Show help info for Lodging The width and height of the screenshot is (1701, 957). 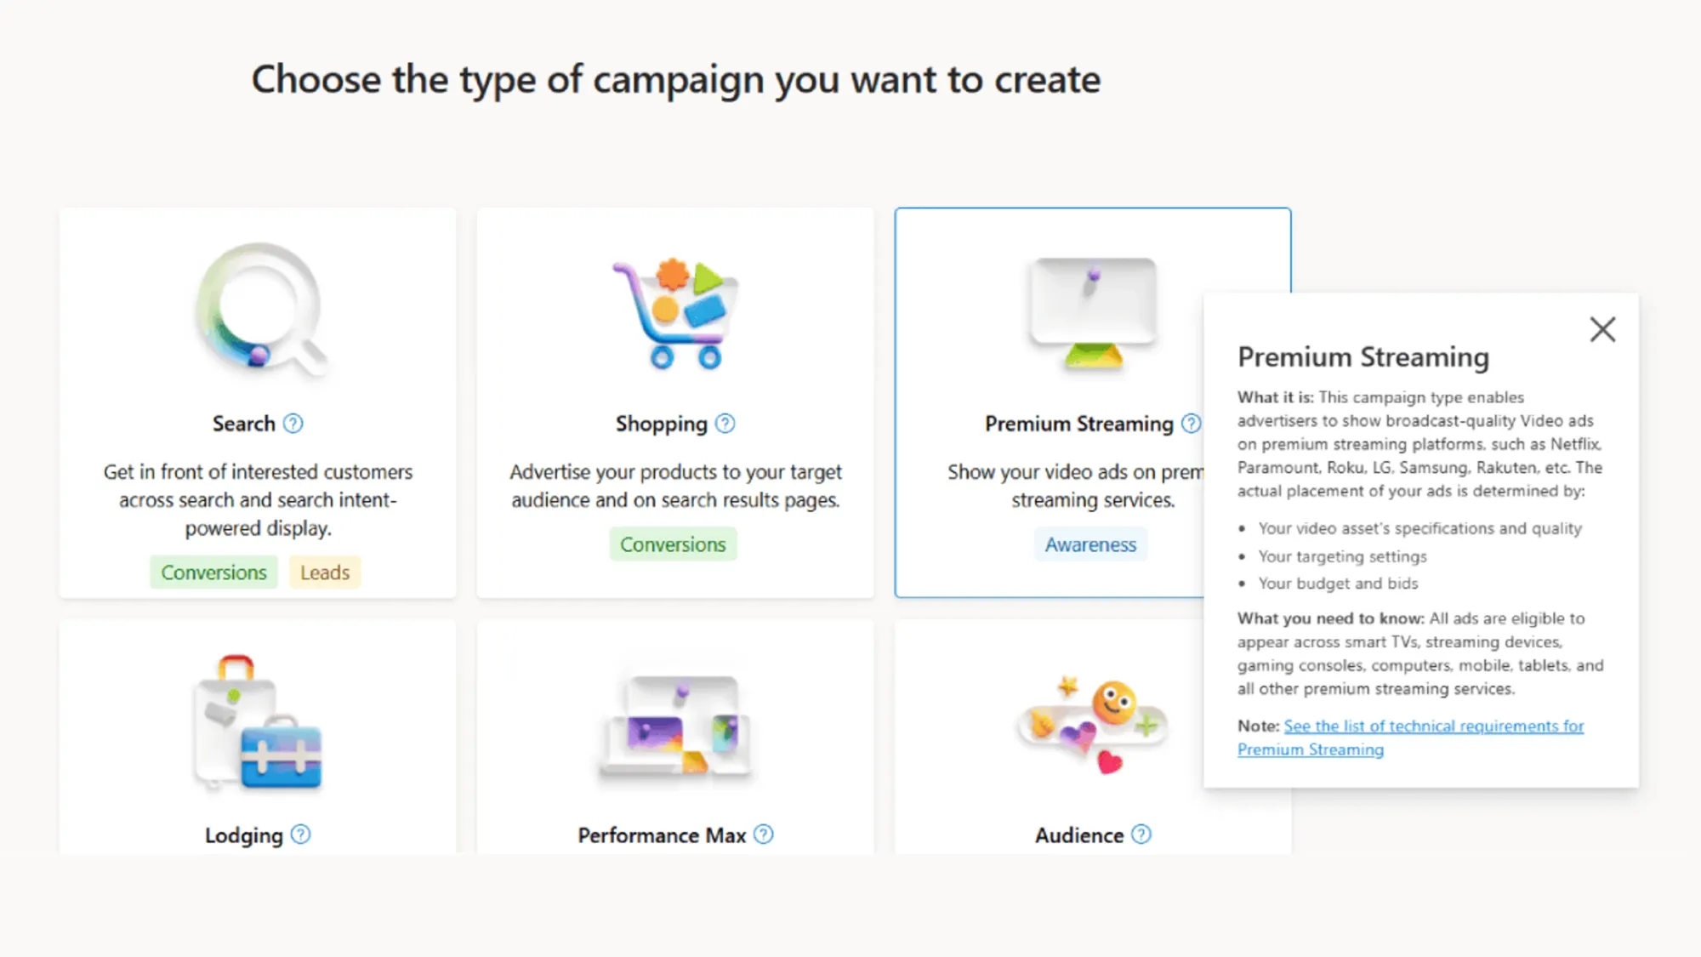point(300,835)
